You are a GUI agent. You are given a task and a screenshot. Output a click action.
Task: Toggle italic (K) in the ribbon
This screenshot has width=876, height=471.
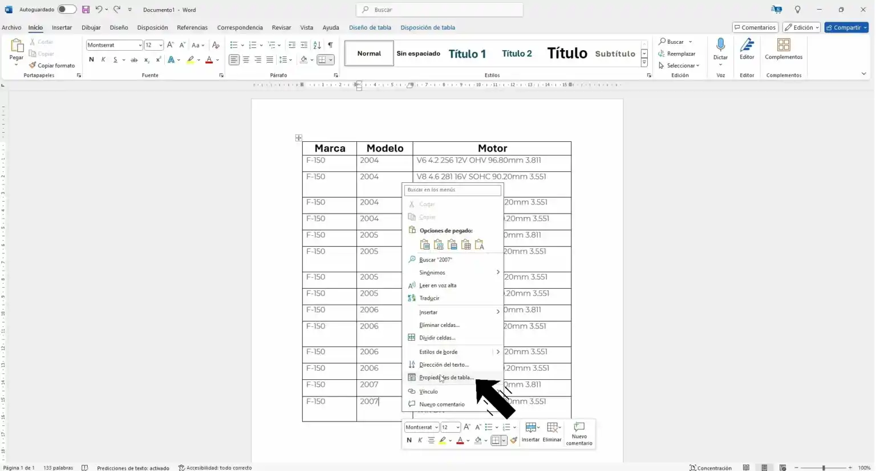point(103,60)
